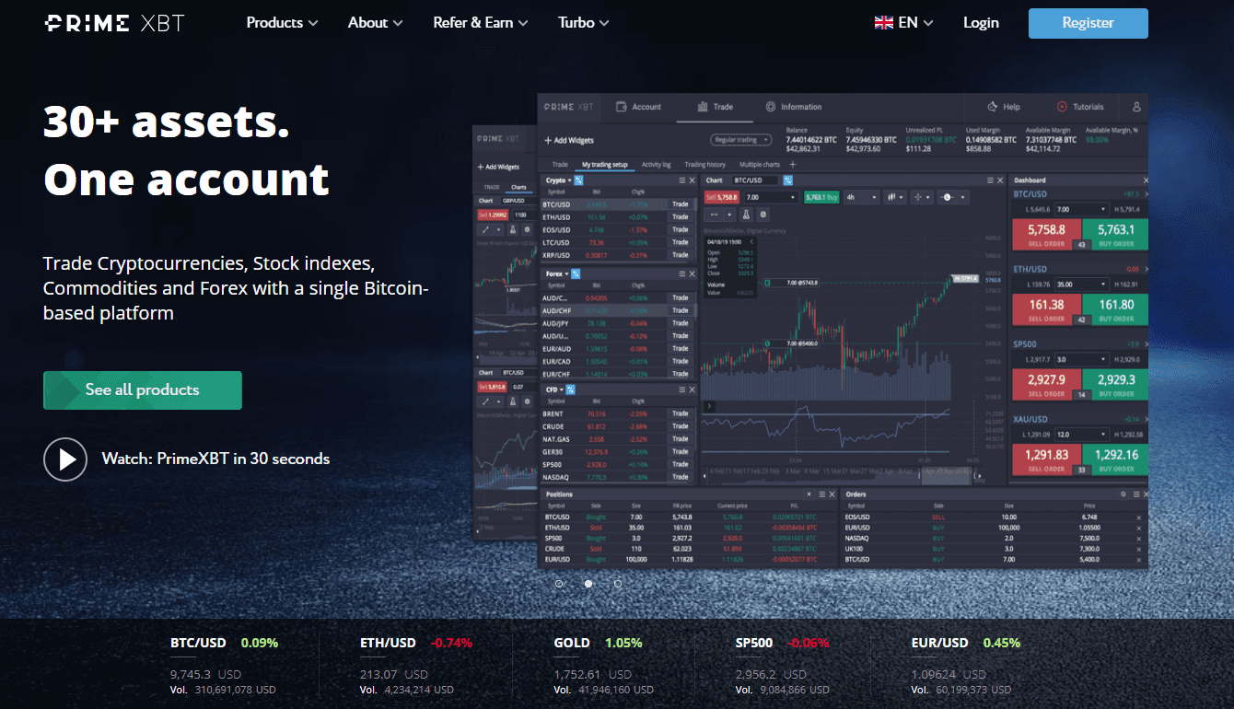Screen dimensions: 1234x709
Task: Select the first carousel dot
Action: (559, 583)
